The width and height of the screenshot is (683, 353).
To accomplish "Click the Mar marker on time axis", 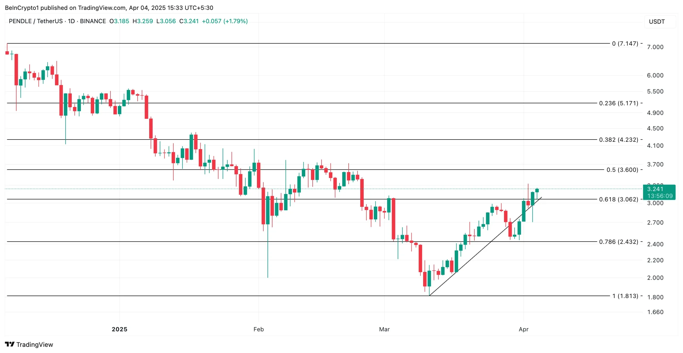I will click(x=384, y=329).
